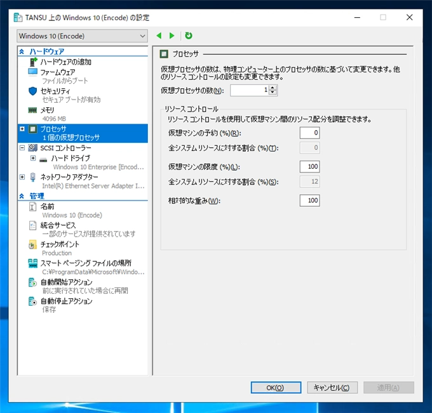
Task: Click the 自動開始アクション icon
Action: tap(32, 282)
